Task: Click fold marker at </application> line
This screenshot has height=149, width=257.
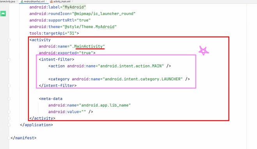Action: pos(9,125)
